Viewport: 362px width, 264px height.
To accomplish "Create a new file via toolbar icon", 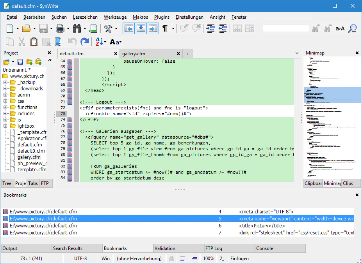I will coord(10,28).
